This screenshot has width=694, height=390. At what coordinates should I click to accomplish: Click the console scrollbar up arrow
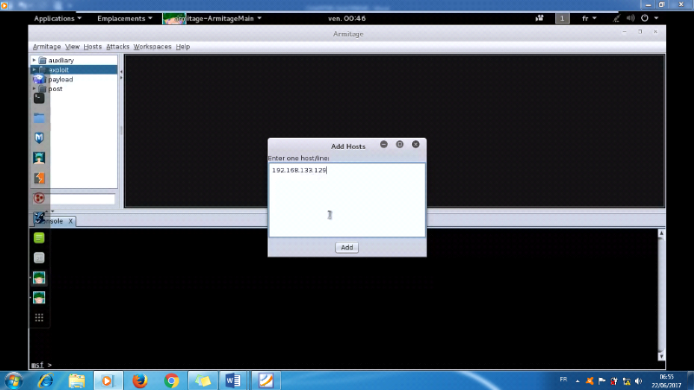click(x=661, y=233)
